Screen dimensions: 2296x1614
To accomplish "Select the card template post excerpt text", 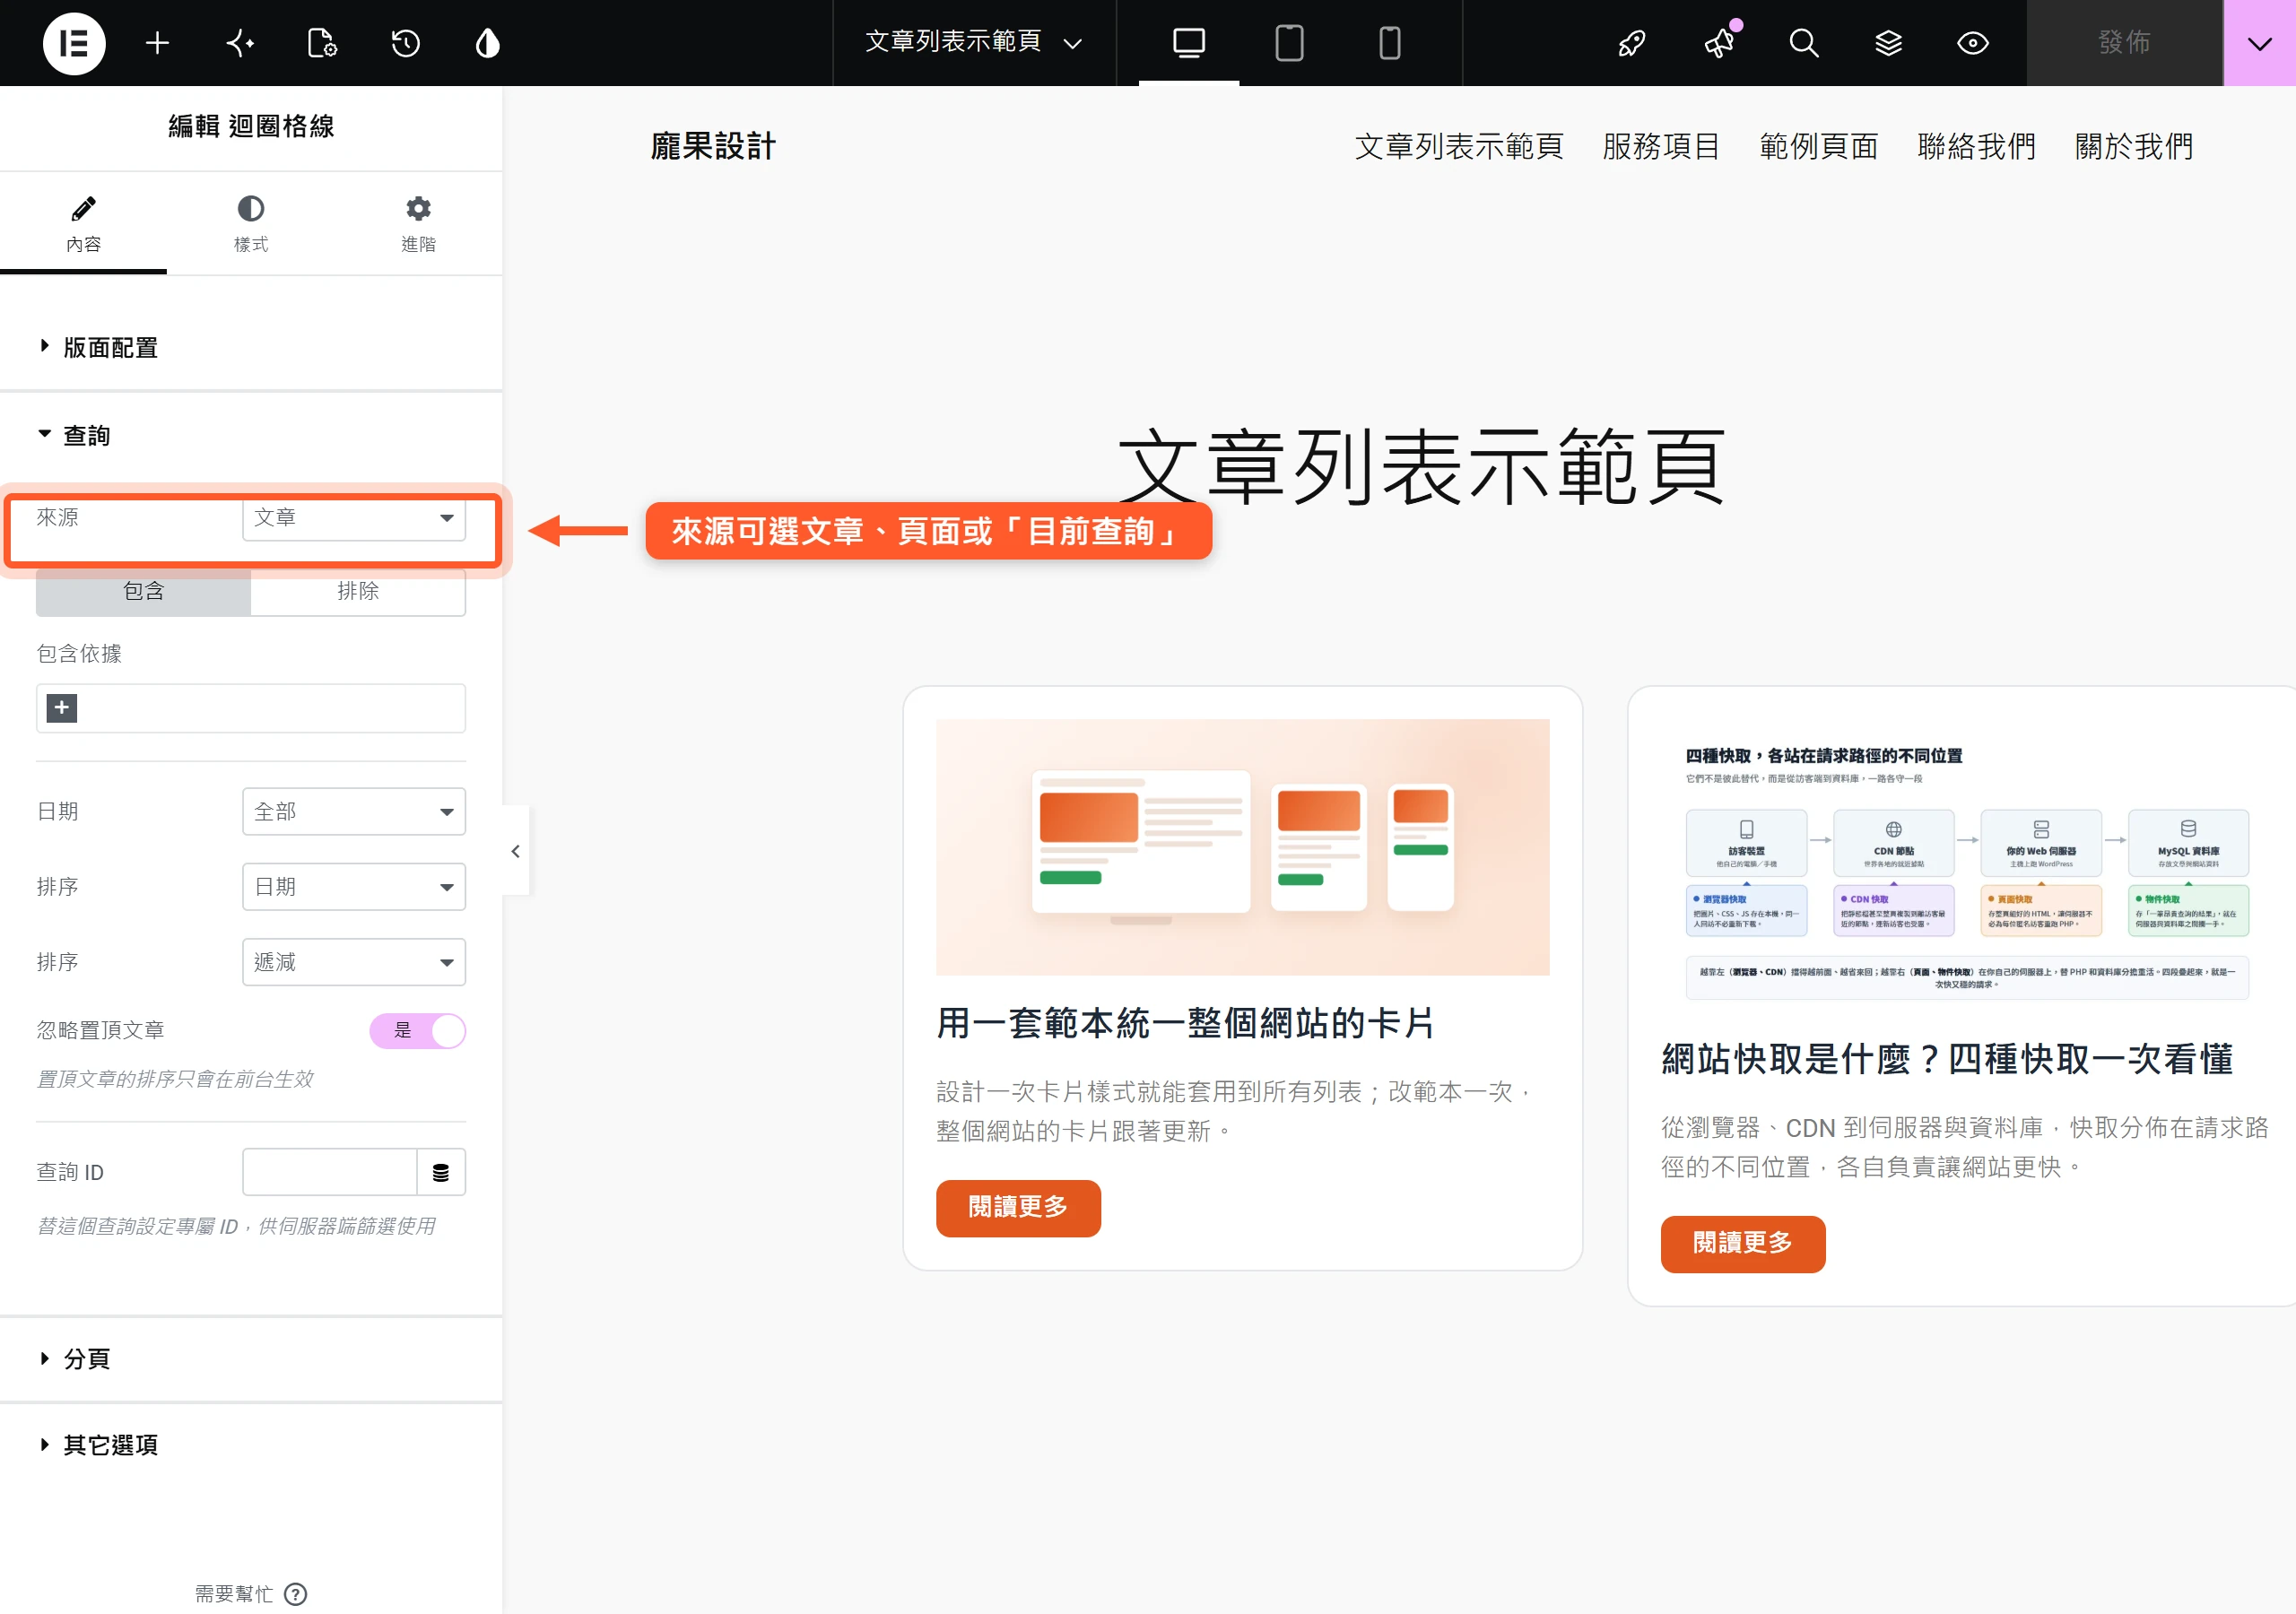I will [1236, 1111].
